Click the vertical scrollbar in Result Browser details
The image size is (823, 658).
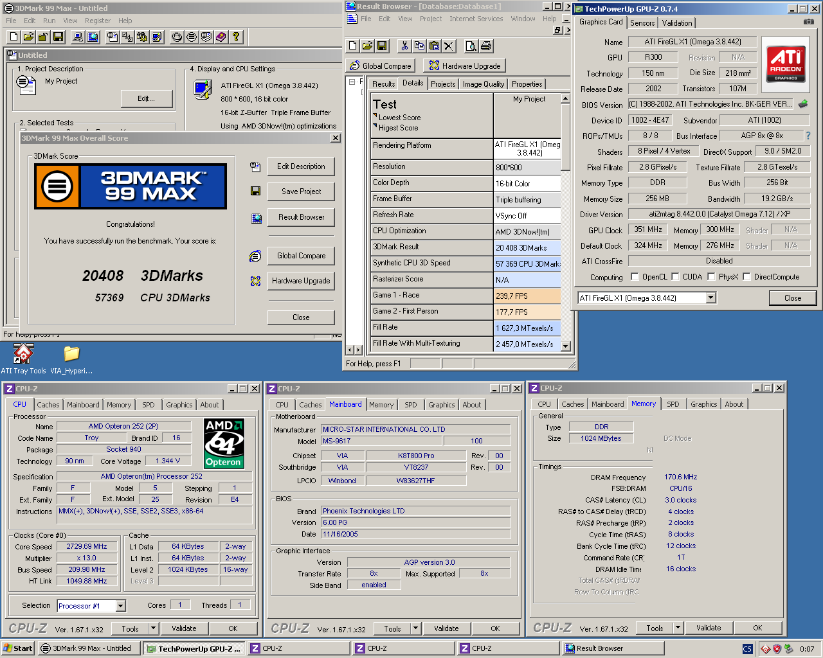[565, 222]
